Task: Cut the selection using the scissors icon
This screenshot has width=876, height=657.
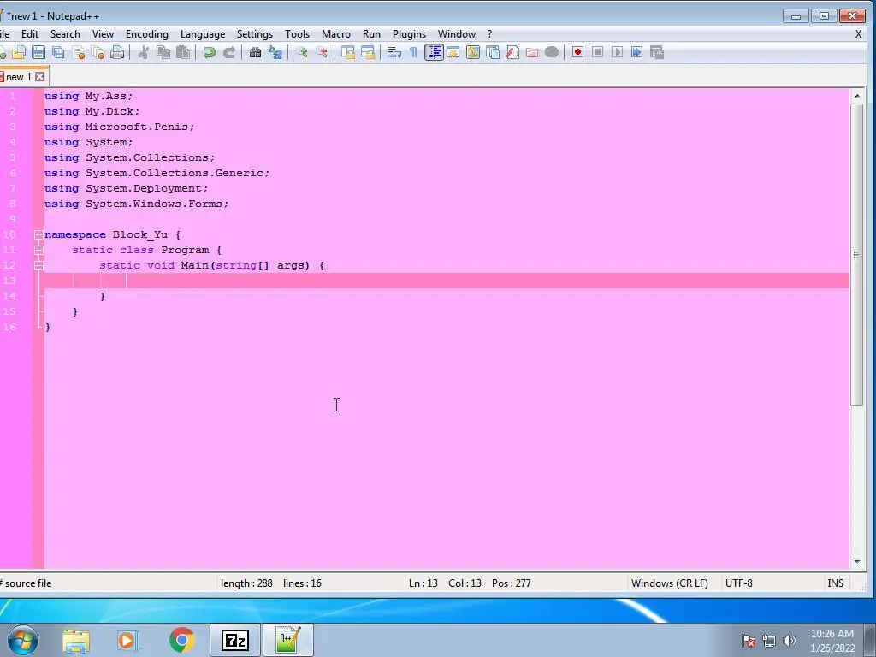Action: [144, 52]
